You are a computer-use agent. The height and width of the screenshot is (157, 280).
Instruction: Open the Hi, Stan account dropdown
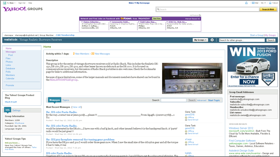[x=12, y=3]
